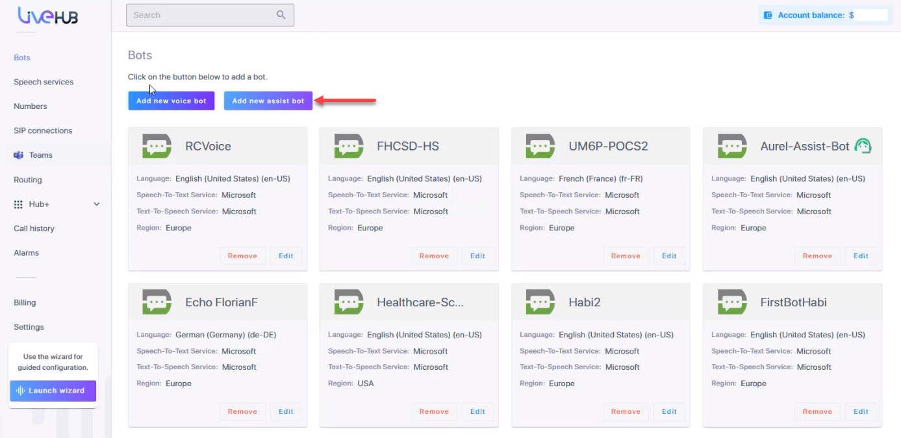Edit the Echo FlorianF bot
Screen dimensions: 901x438
click(x=286, y=411)
